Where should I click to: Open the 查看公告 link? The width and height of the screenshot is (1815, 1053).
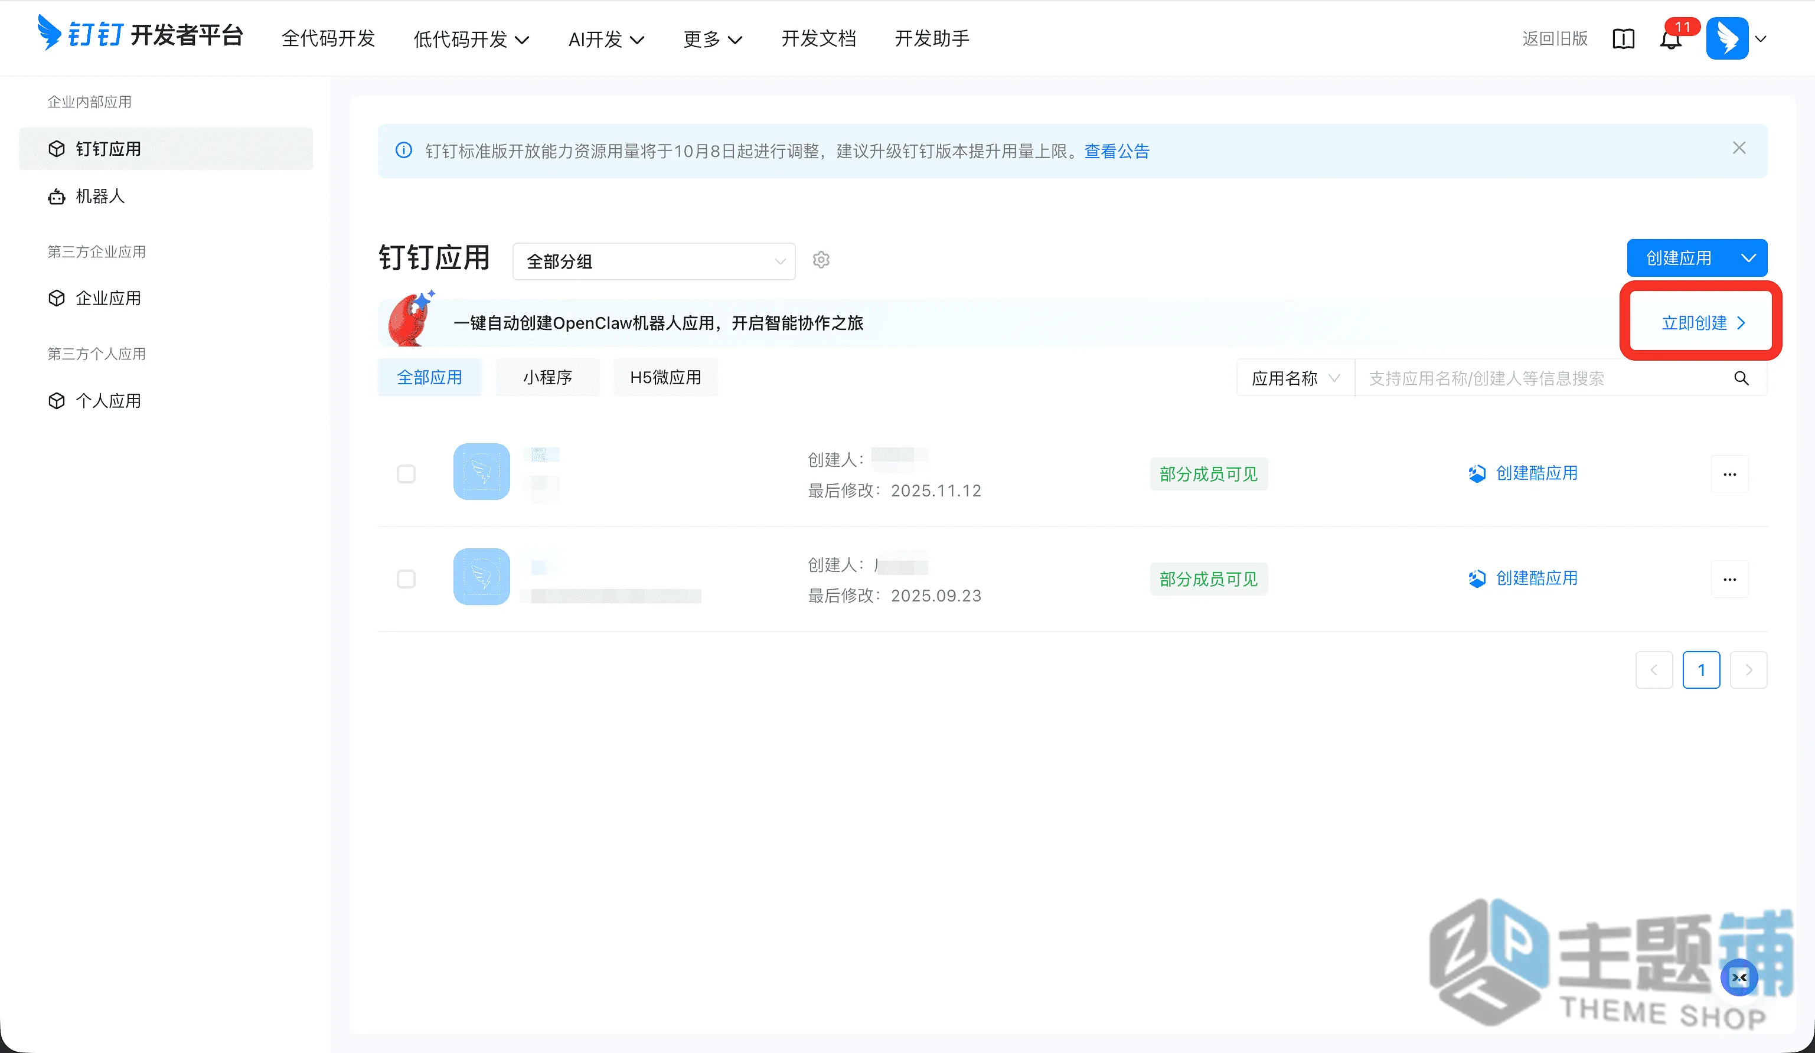(x=1117, y=151)
